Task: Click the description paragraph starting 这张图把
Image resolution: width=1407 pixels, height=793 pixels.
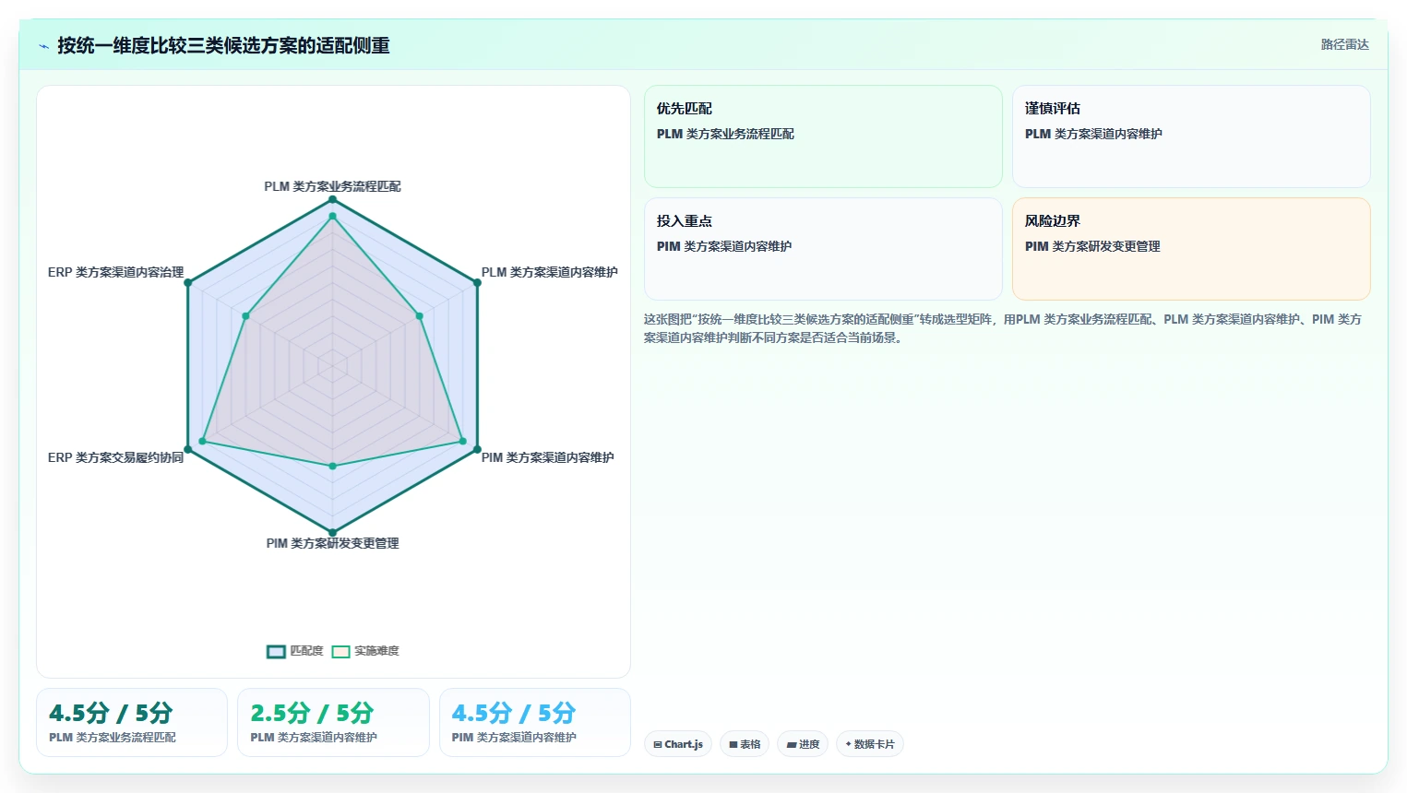Action: (1003, 328)
